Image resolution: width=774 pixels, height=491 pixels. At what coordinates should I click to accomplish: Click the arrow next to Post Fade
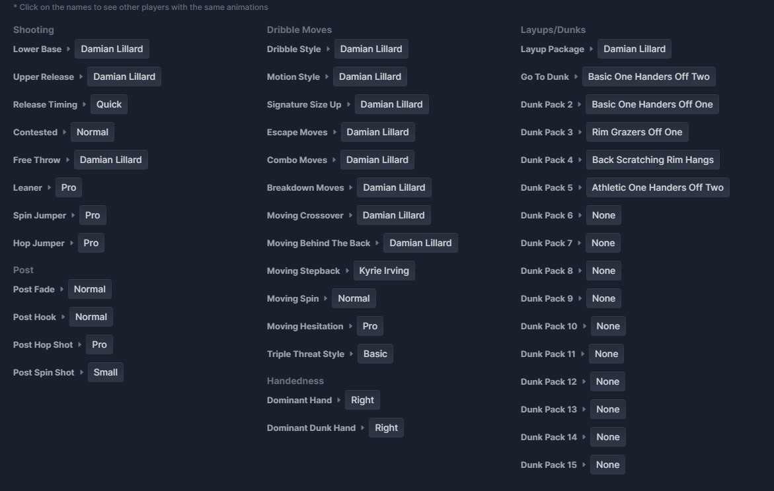tap(61, 289)
